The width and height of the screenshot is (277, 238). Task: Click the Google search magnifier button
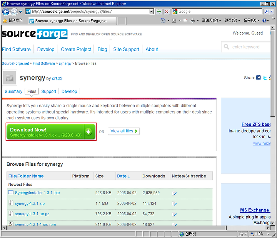pyautogui.click(x=267, y=12)
